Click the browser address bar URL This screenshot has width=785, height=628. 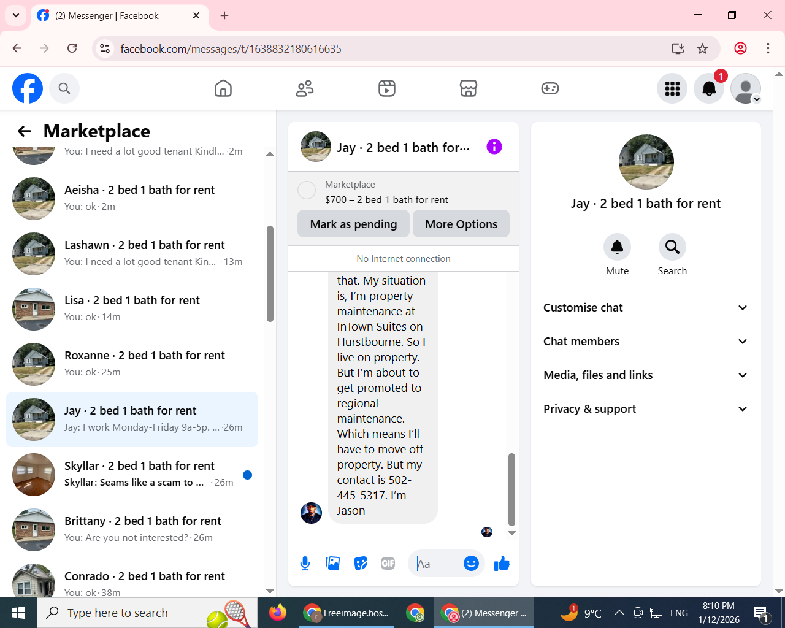tap(231, 49)
